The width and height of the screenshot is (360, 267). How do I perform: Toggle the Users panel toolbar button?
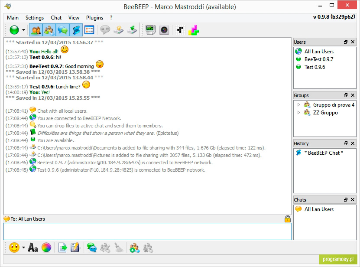36,30
